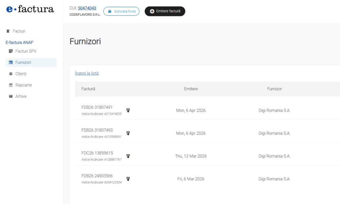Click the Factură column header
This screenshot has width=340, height=204.
point(88,89)
